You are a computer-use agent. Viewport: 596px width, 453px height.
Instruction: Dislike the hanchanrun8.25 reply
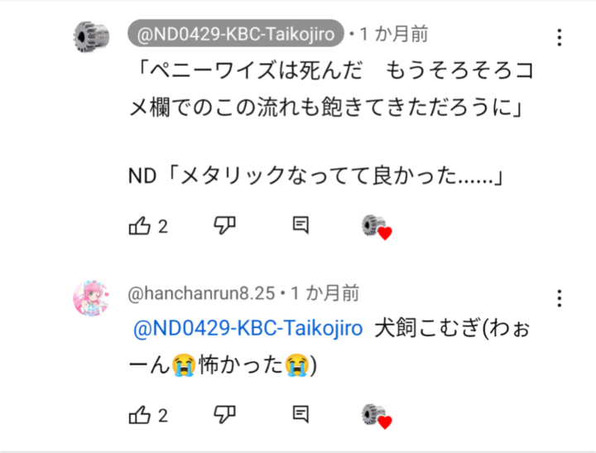(x=224, y=415)
